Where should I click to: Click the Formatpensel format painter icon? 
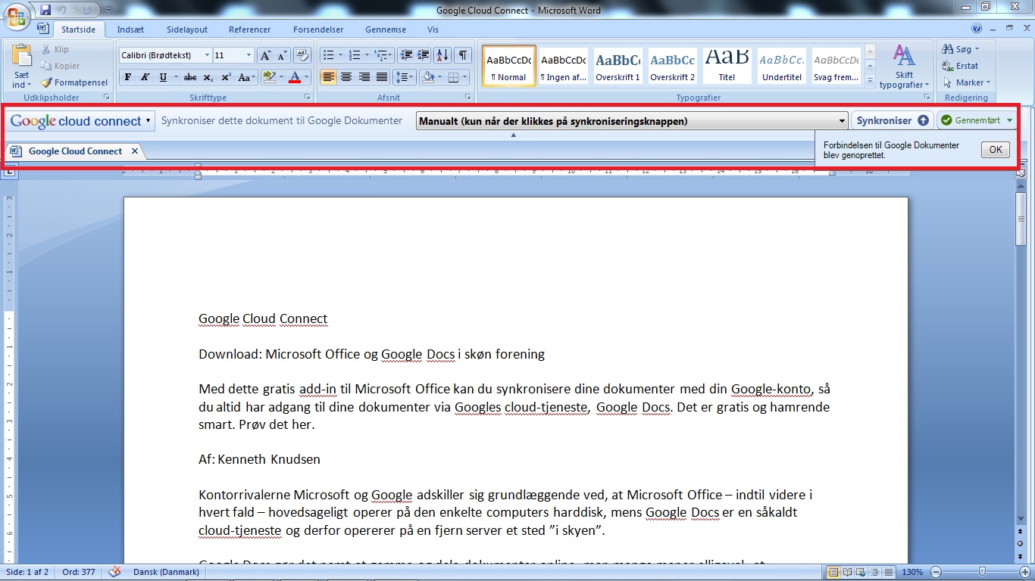47,82
